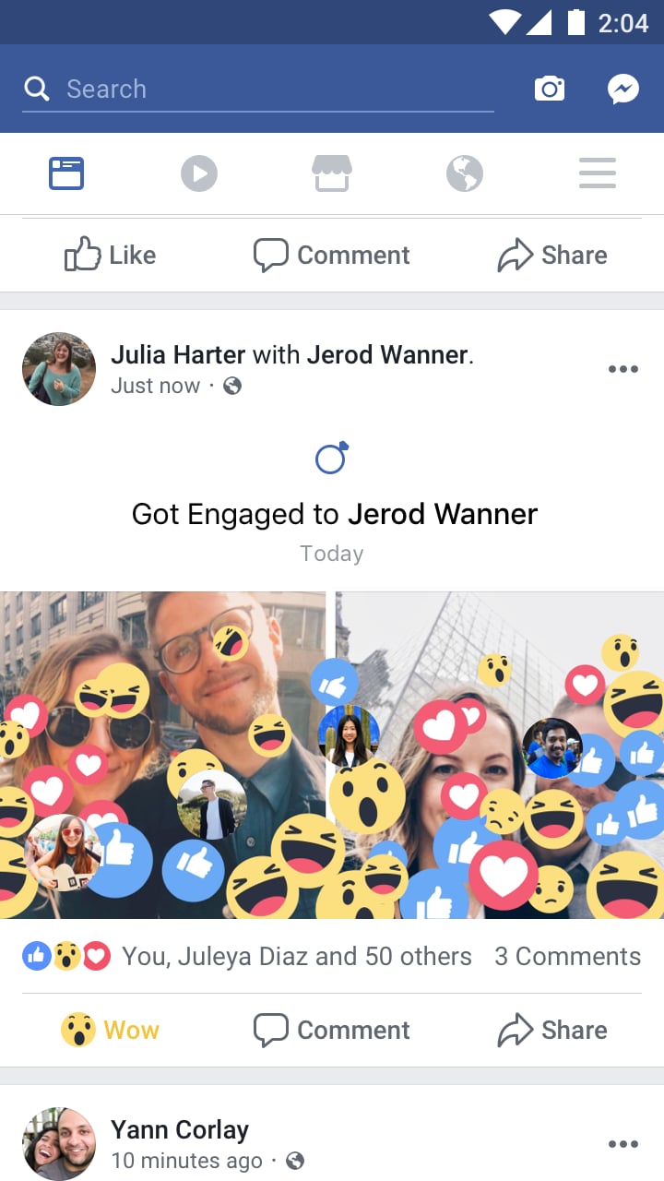Toggle the Wow reaction on Julia's post
This screenshot has height=1181, width=664.
tap(111, 1030)
